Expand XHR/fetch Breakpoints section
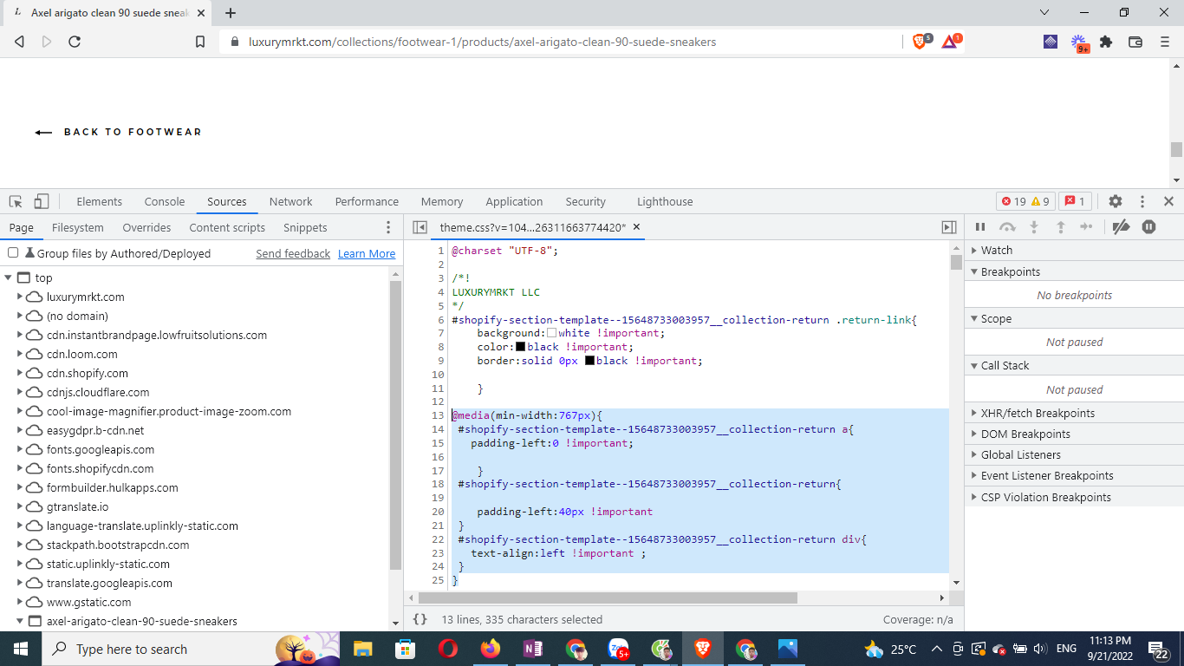The image size is (1184, 666). pyautogui.click(x=1037, y=413)
